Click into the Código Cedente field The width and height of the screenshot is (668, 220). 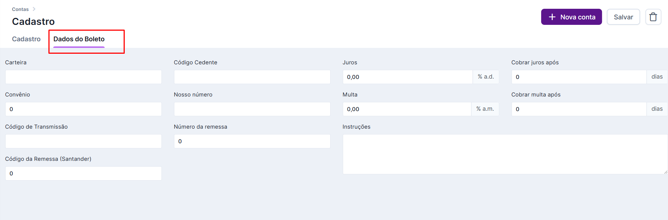tap(252, 77)
